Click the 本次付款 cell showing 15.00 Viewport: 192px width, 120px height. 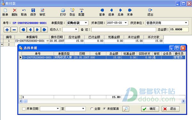point(154,41)
